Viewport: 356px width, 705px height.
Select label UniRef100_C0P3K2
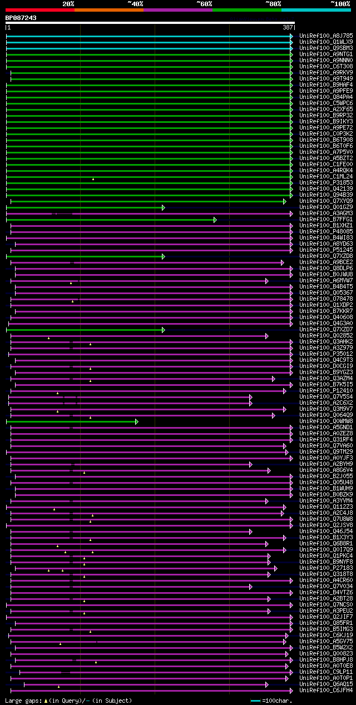pyautogui.click(x=326, y=133)
